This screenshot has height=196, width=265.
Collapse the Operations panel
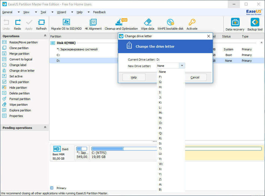(45, 36)
